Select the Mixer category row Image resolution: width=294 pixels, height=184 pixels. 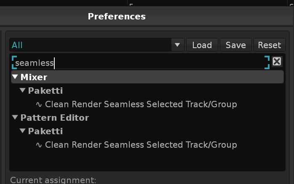click(147, 77)
